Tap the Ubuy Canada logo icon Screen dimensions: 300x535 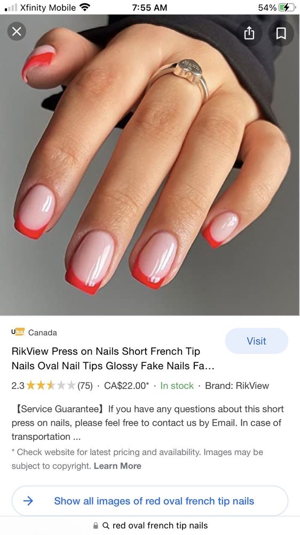coord(18,332)
